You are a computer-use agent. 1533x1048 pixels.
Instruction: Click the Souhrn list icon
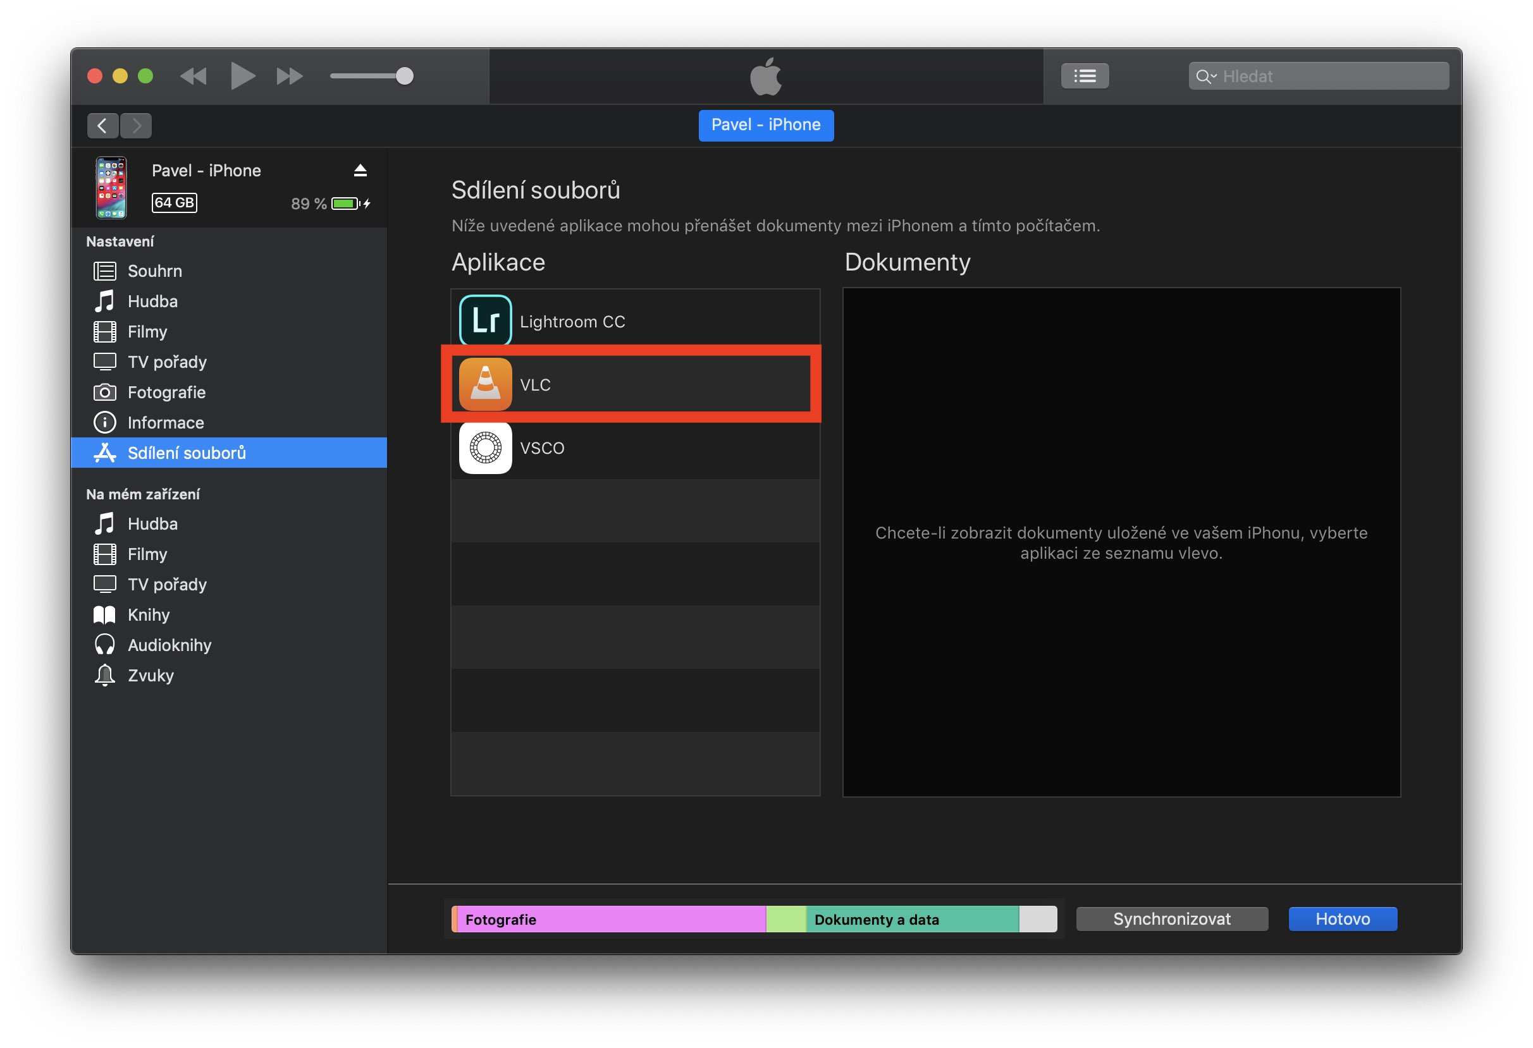105,271
